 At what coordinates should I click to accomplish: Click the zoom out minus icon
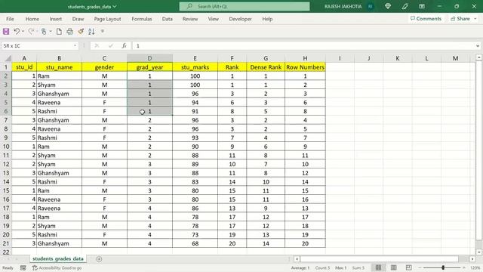pyautogui.click(x=420, y=267)
